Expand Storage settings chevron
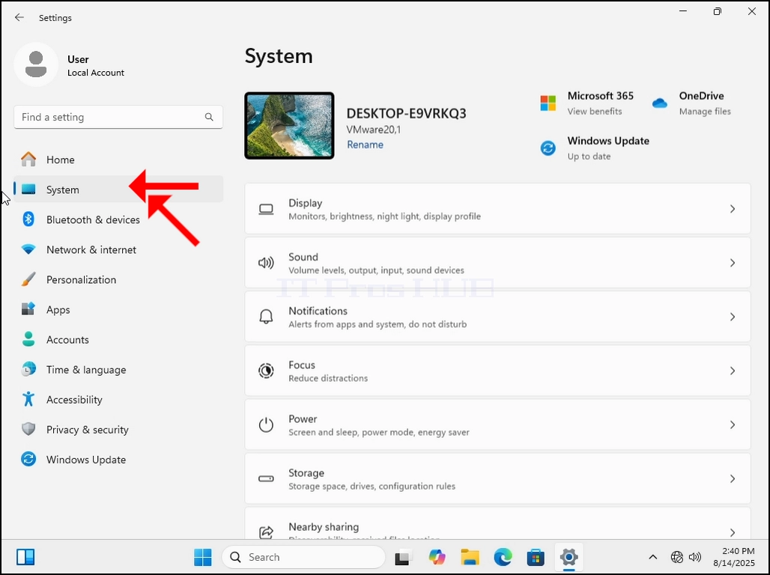The width and height of the screenshot is (770, 575). 733,478
